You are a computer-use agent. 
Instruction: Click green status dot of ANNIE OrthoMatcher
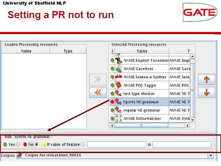coord(112,118)
